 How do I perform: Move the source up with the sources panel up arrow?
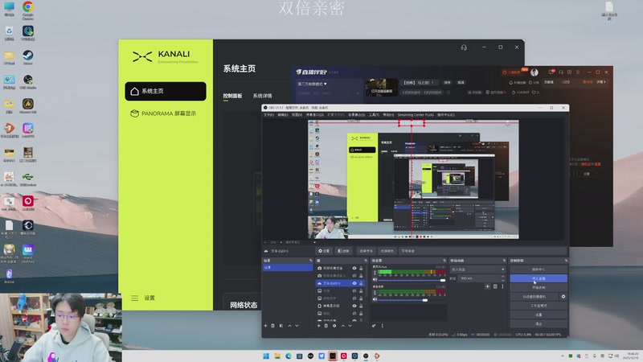click(343, 326)
